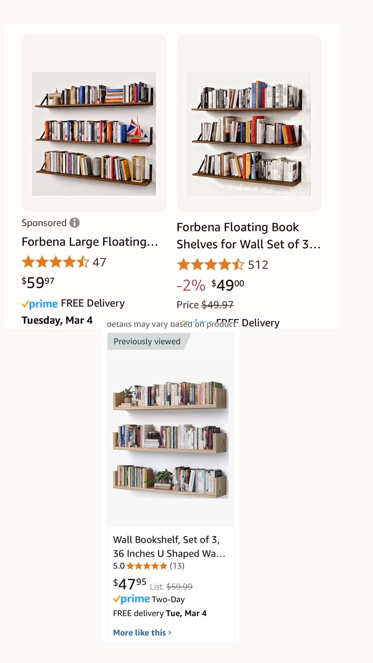Click the Wall Bookshelf Set of 3 title

169,546
